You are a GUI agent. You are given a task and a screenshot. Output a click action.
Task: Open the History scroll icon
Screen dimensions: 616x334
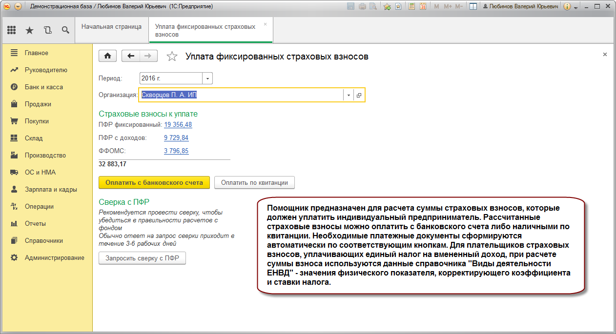pyautogui.click(x=47, y=30)
